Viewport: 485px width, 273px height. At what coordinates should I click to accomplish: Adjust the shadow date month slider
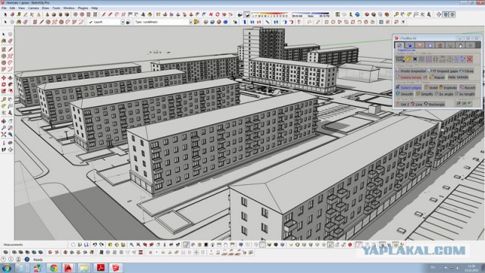[x=270, y=14]
